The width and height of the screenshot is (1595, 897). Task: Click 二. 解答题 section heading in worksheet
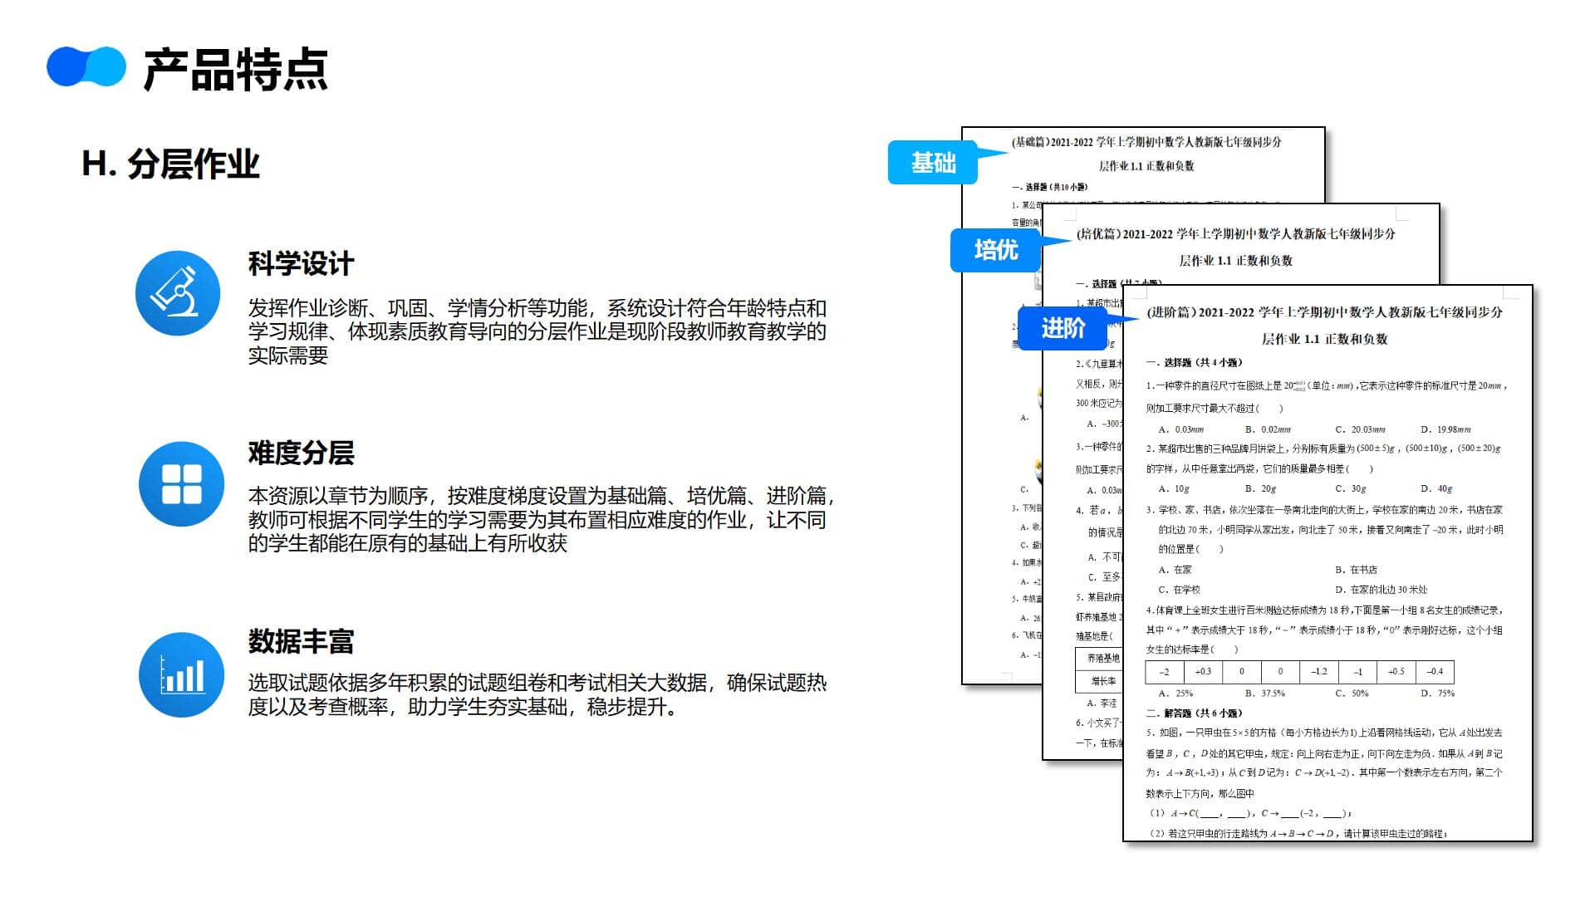1193,713
